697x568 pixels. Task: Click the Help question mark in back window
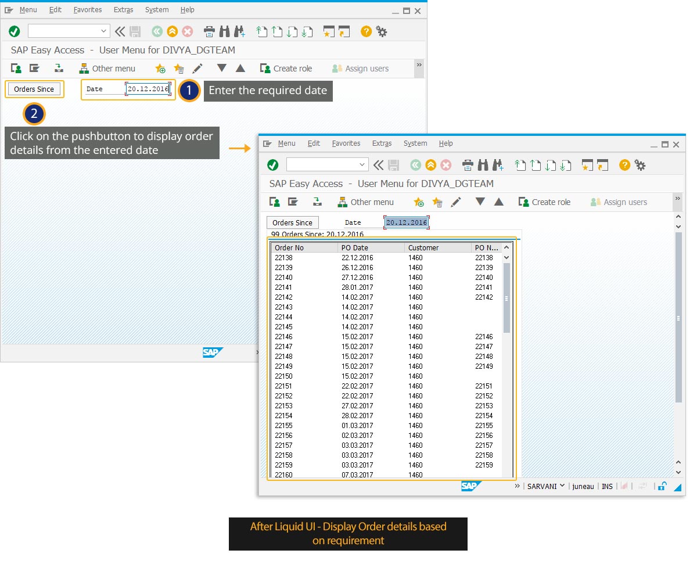pyautogui.click(x=366, y=31)
